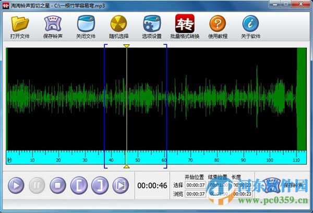Screen dimensions: 313x213
Task: Click the 浏览 start position field 00:00:37
Action: pyautogui.click(x=196, y=194)
